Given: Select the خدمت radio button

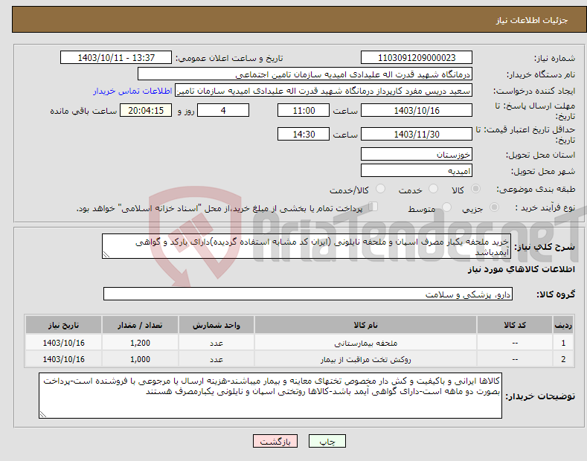Looking at the screenshot, I should [x=433, y=189].
